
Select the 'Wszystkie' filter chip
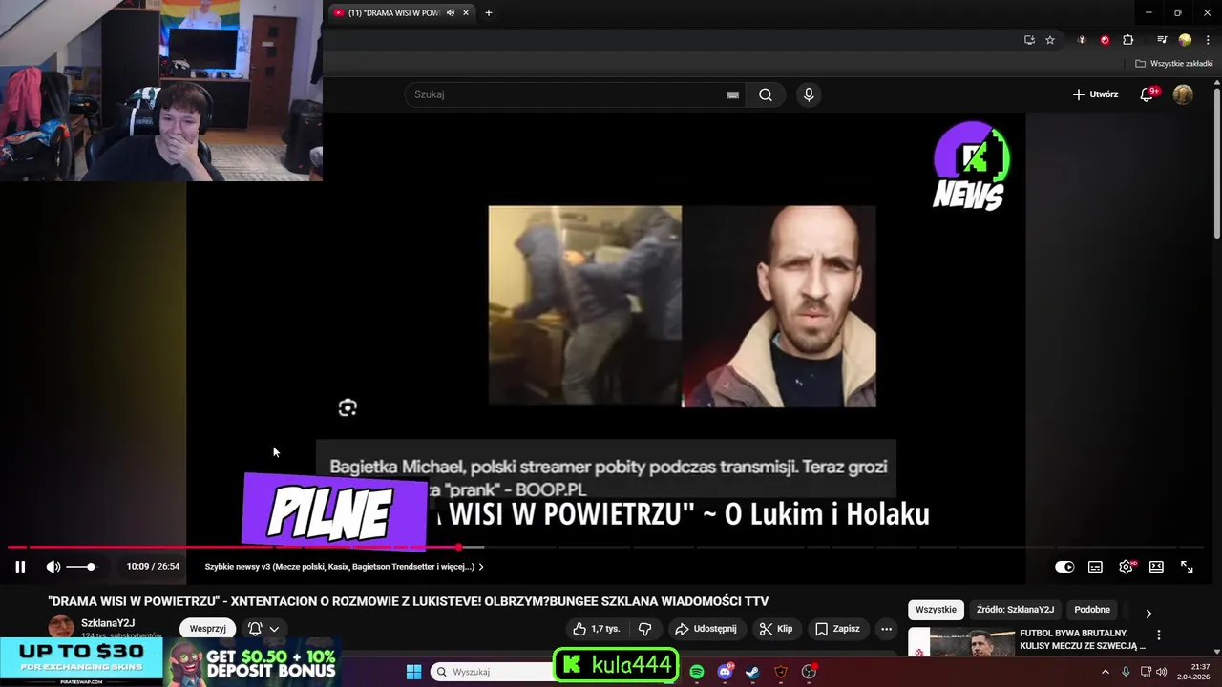936,610
